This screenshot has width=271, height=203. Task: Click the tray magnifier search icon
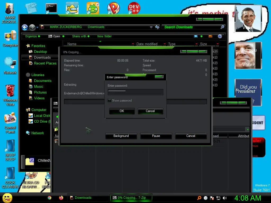[x=199, y=198]
